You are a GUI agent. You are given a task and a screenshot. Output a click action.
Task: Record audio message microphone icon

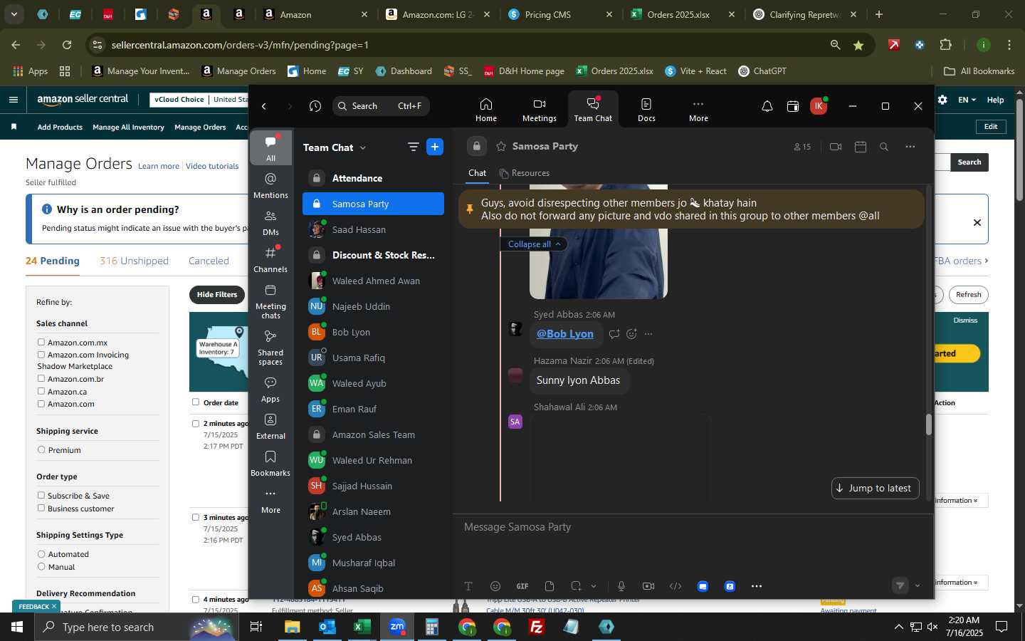coord(621,586)
